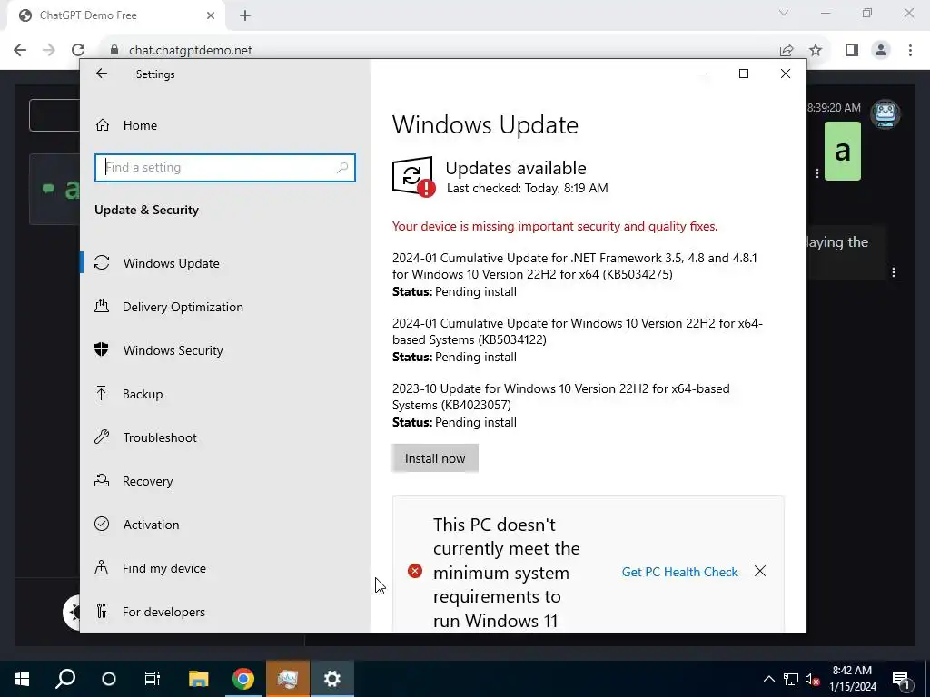This screenshot has width=930, height=697.
Task: Click the missing security fixes warning text
Action: click(x=555, y=226)
